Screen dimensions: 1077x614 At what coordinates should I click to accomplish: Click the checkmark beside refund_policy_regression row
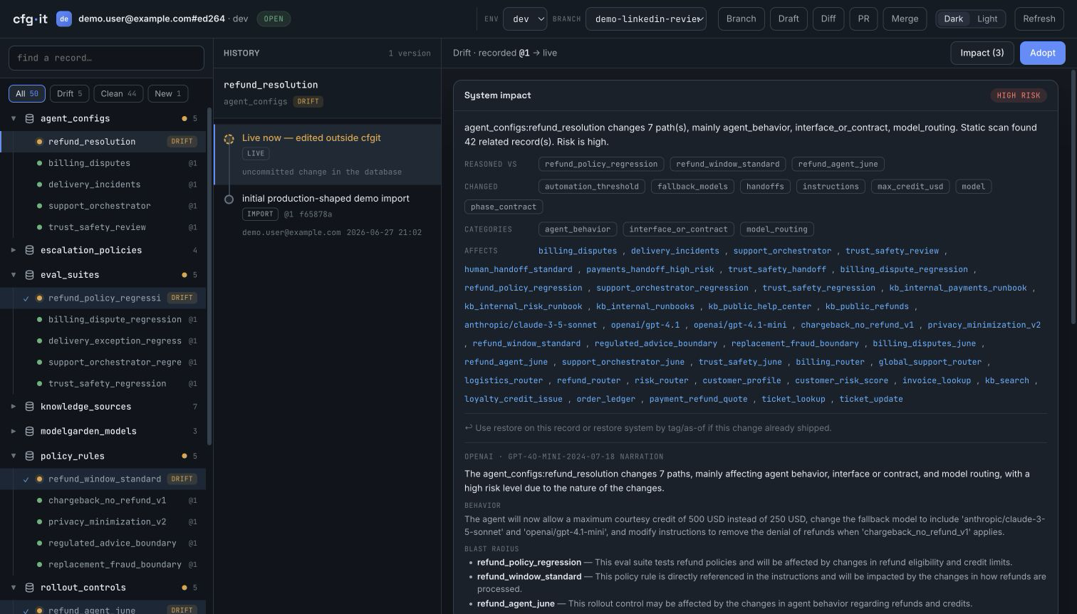pos(26,298)
